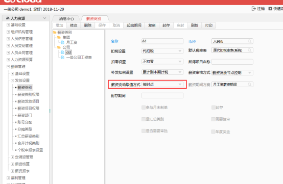Screen dimensions: 283x184
Task: Collapse the 人力资源 panel chevron
Action: coord(44,18)
